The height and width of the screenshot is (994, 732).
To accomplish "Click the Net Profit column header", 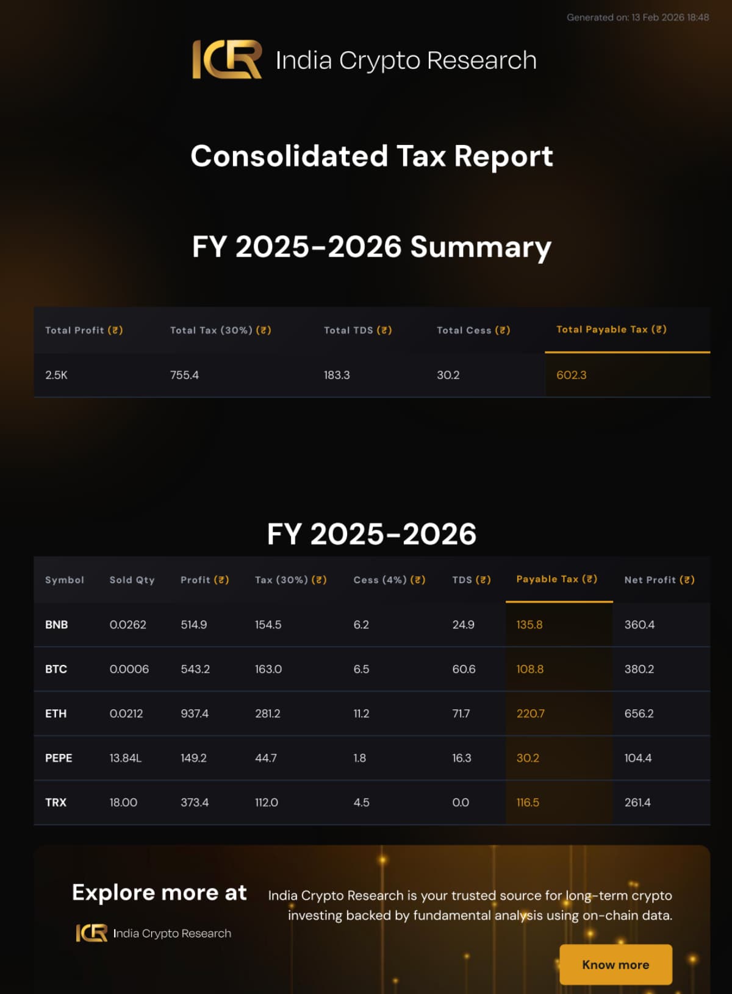I will [x=659, y=580].
